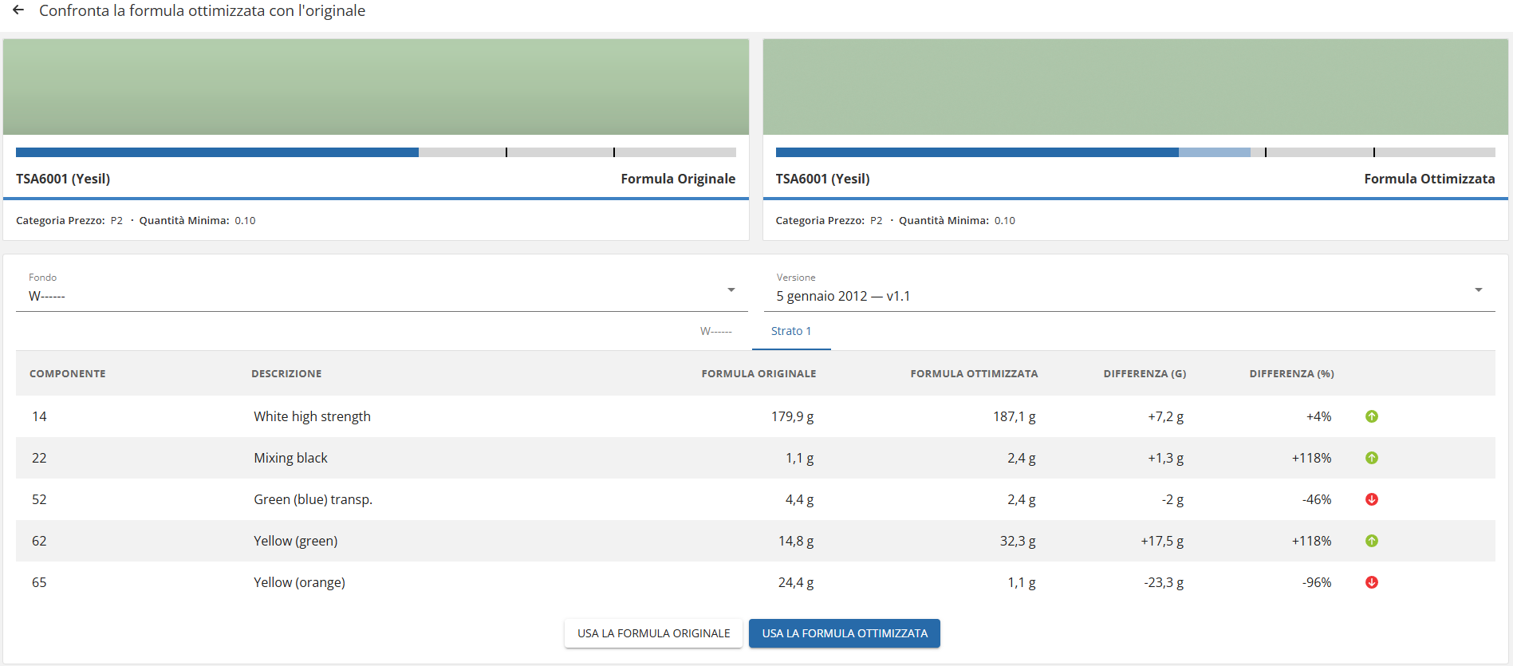
Task: Click the Formula Ottimizzata color swatch
Action: click(1136, 87)
